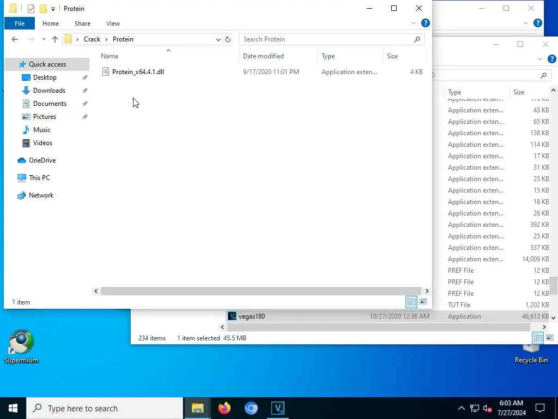Go up one folder level arrow
Screen dimensions: 558x419
(55, 39)
